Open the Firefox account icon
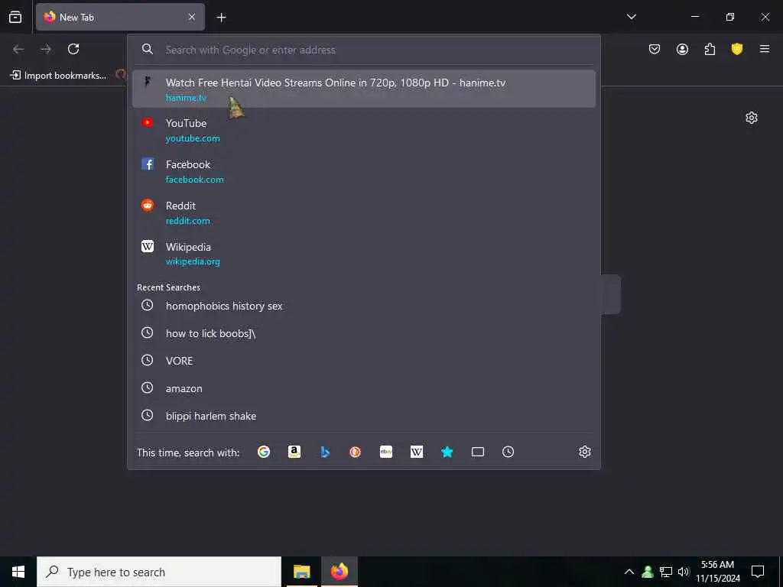Viewport: 783px width, 587px height. (x=682, y=49)
